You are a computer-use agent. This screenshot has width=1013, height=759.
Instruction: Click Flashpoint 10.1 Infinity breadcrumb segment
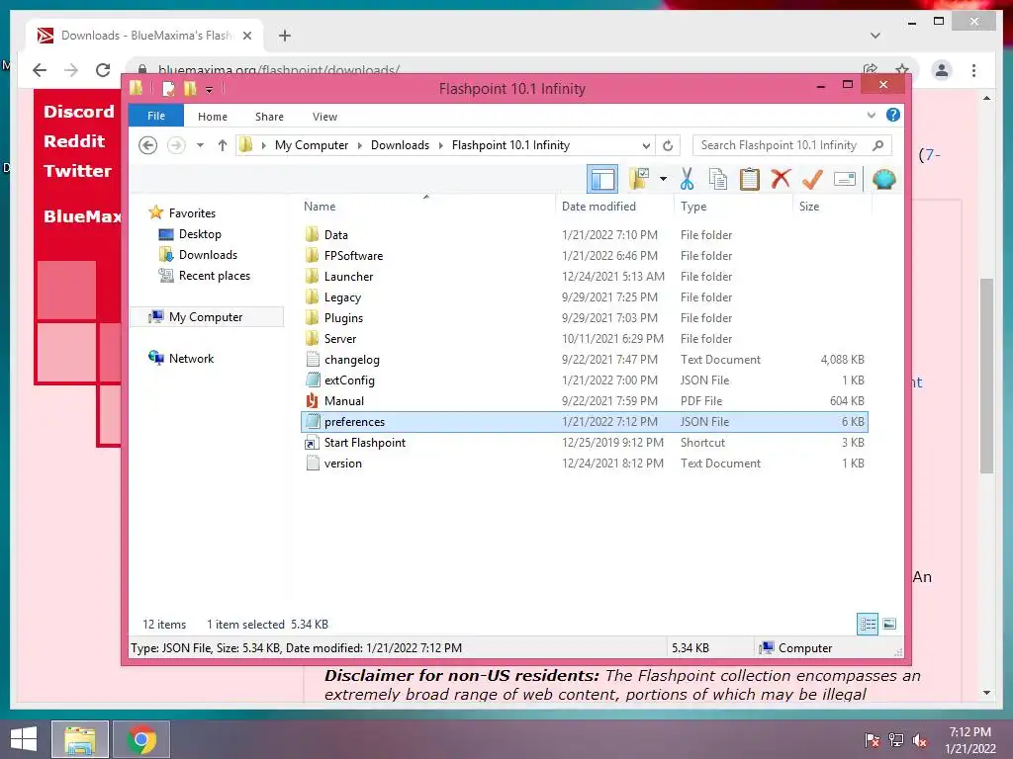pyautogui.click(x=510, y=145)
